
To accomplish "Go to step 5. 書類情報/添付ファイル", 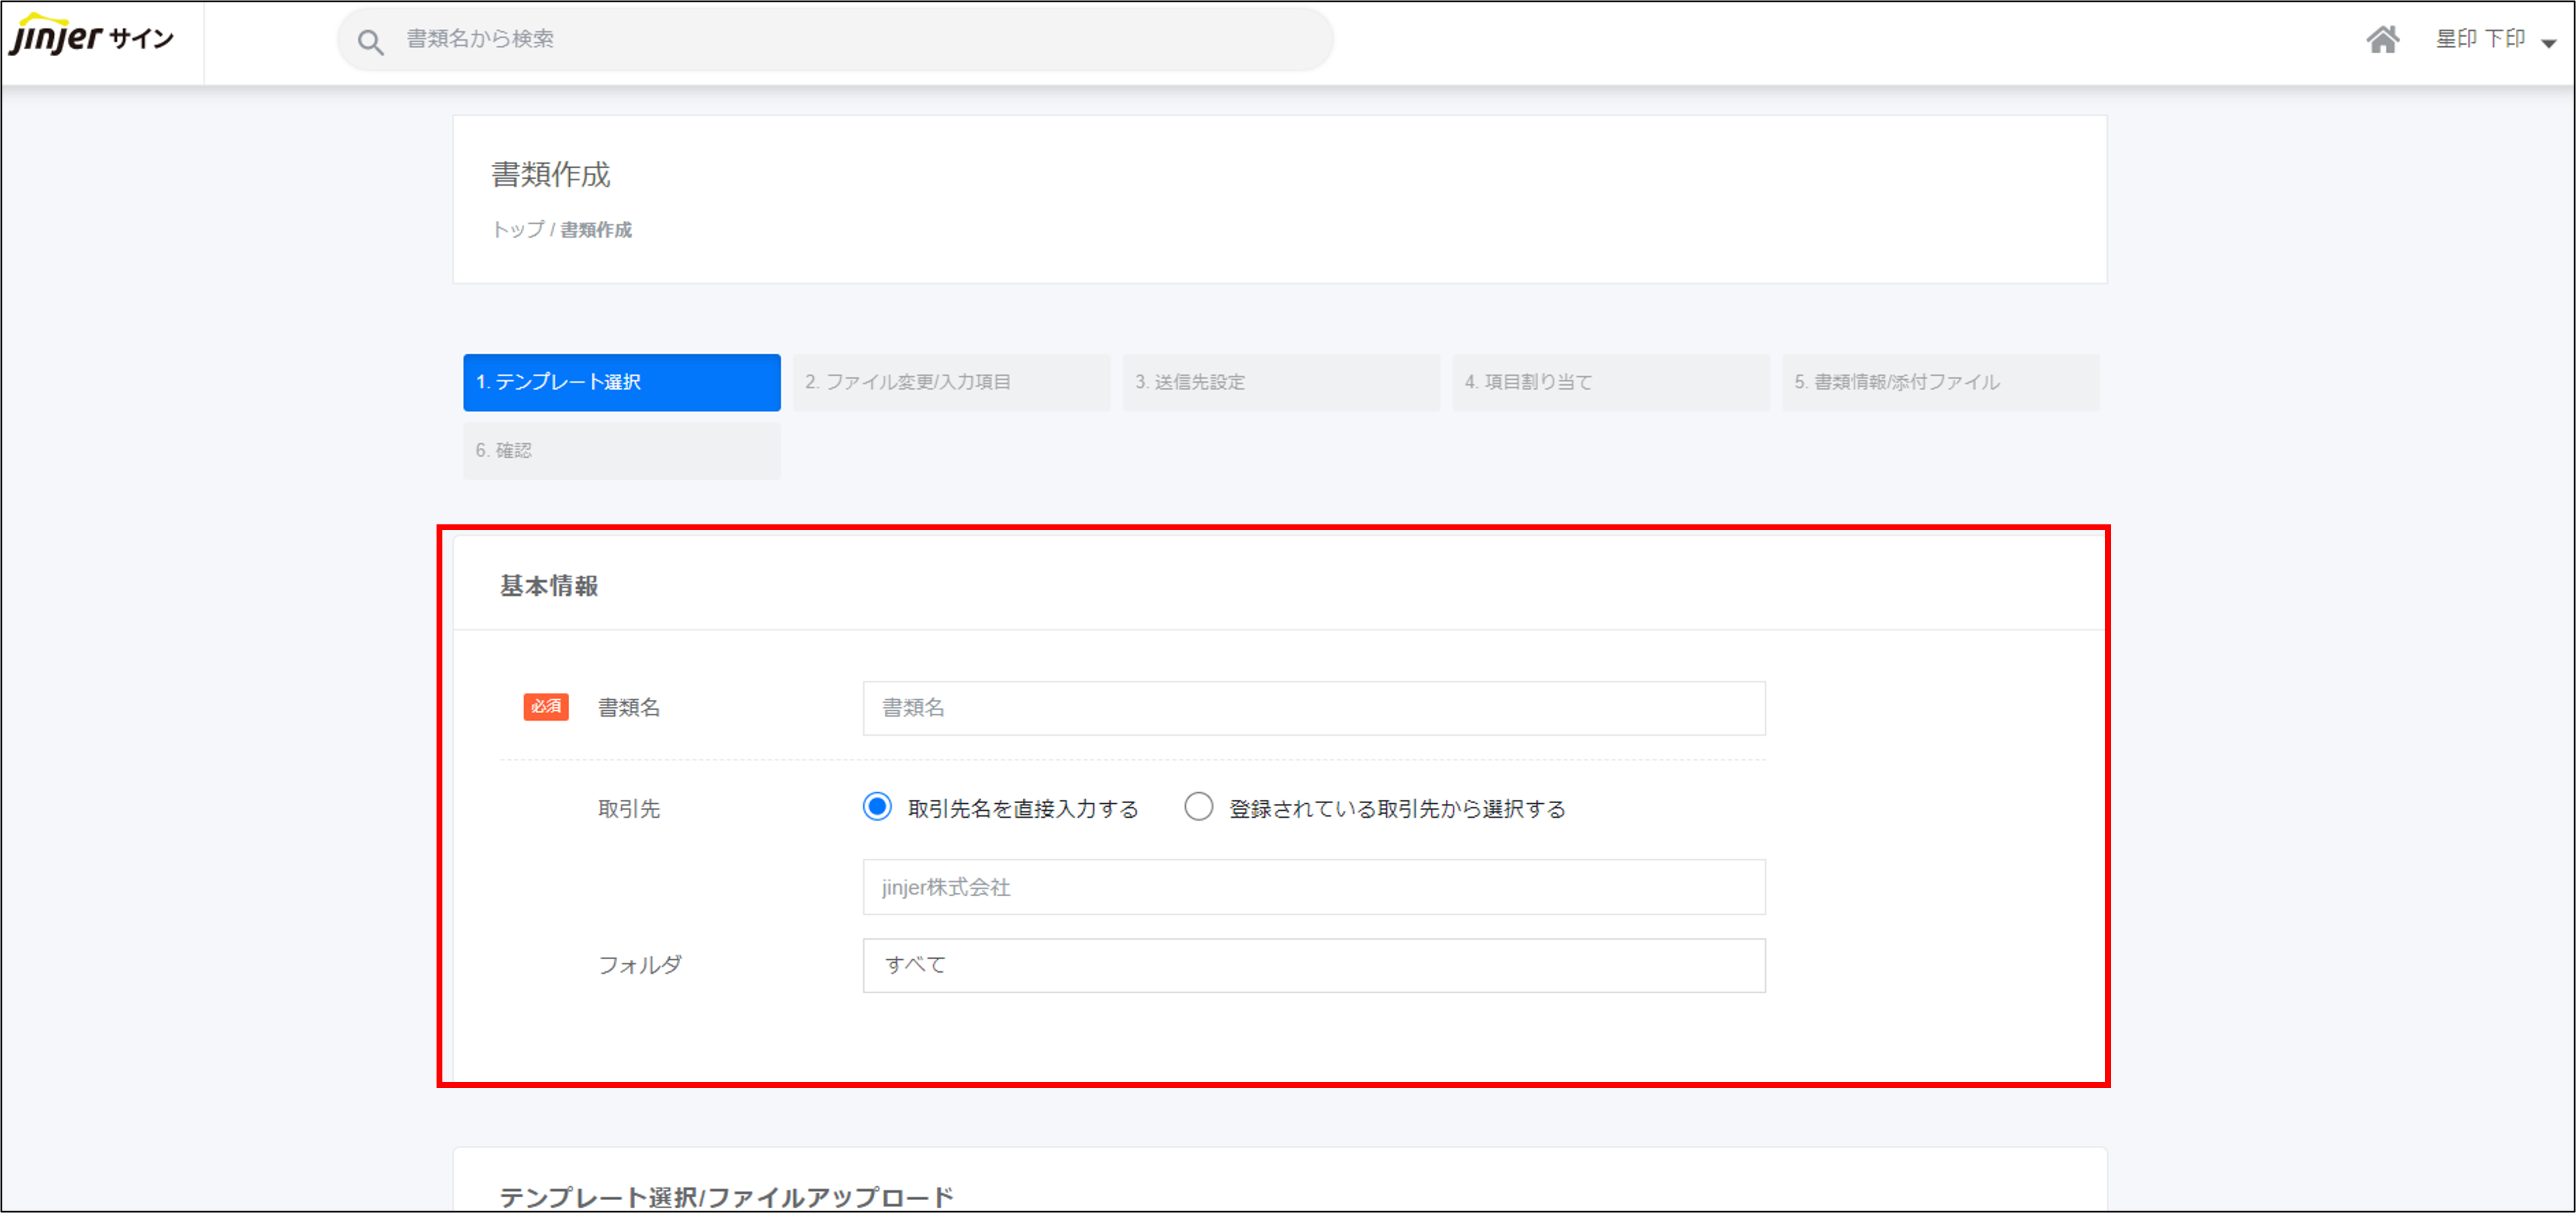I will point(1940,382).
